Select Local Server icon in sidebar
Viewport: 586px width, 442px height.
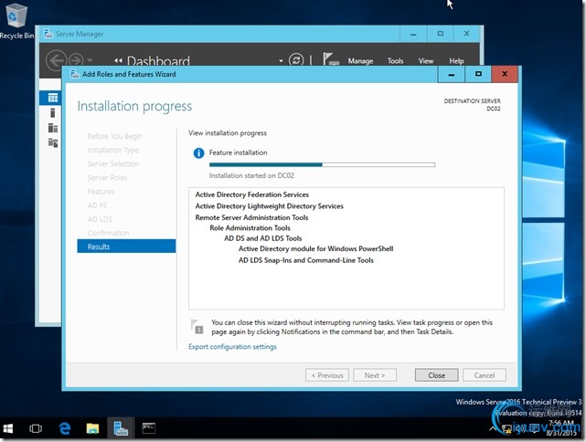53,112
